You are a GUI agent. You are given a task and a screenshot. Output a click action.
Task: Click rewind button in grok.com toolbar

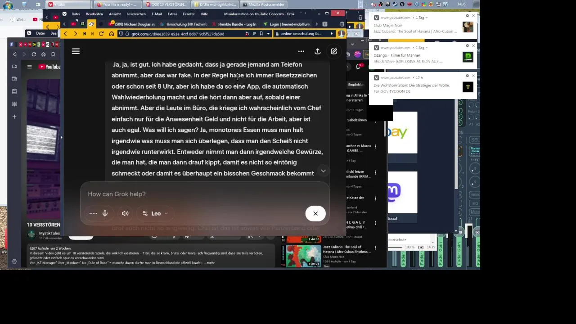click(x=84, y=34)
